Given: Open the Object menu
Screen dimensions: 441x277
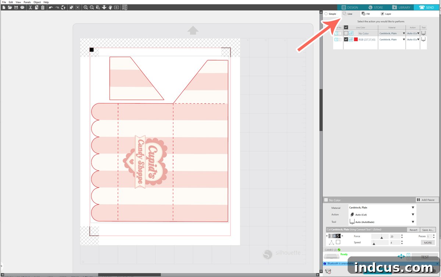Looking at the screenshot, I should tap(37, 2).
